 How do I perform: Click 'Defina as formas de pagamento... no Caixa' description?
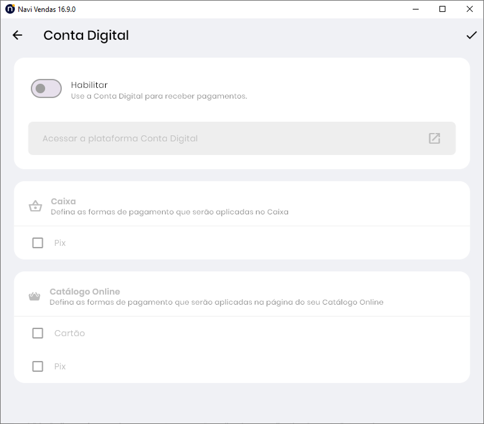click(170, 212)
